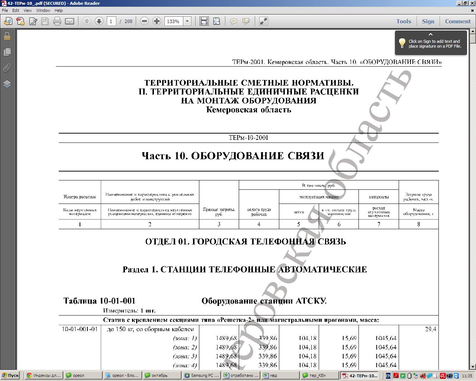Zoom in with the plus button
The height and width of the screenshot is (381, 476).
click(x=157, y=21)
